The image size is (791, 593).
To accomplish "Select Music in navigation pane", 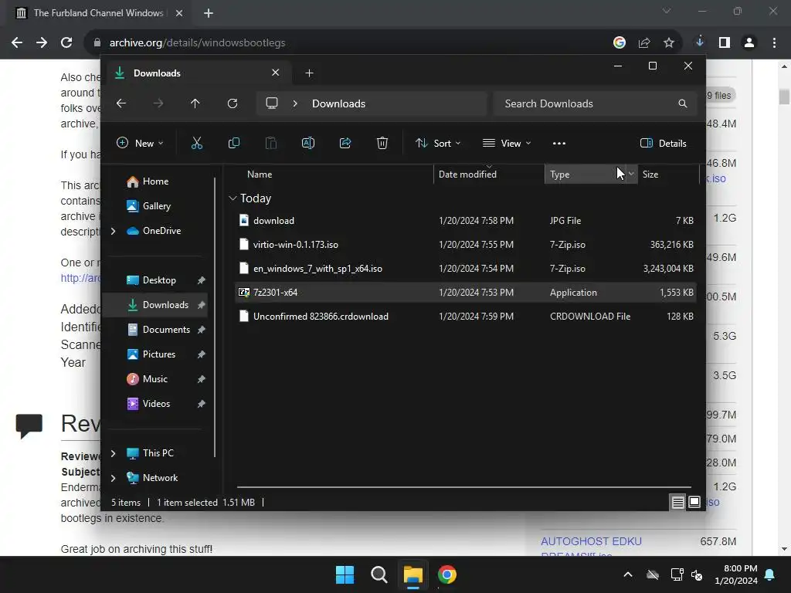I will 154,379.
